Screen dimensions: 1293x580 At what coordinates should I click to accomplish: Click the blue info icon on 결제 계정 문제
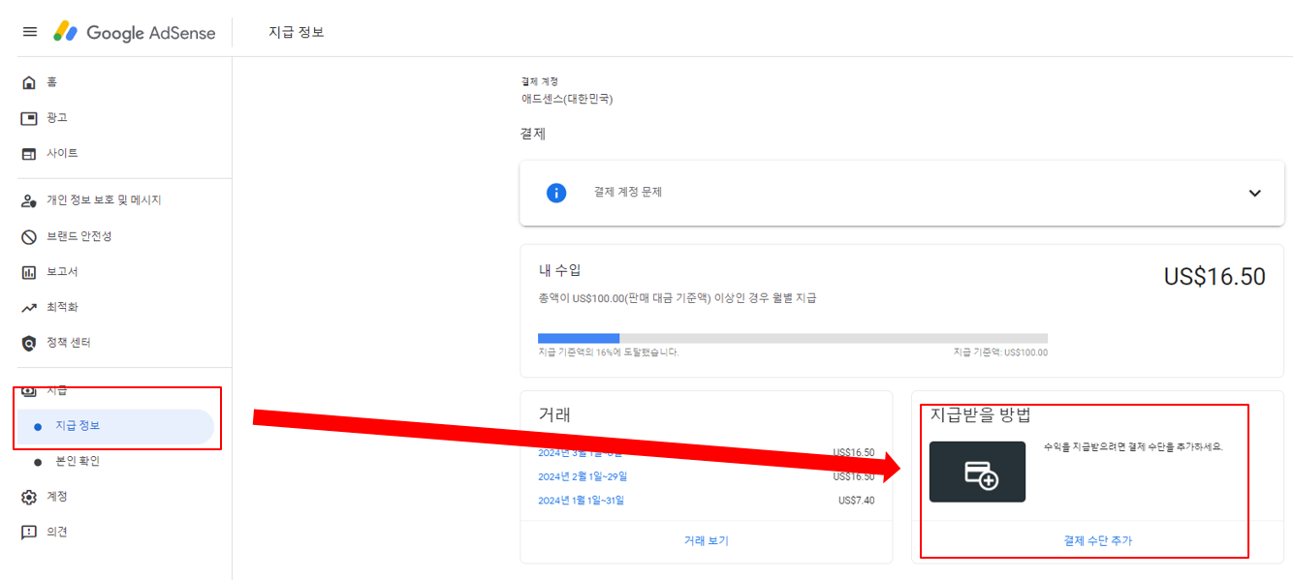pyautogui.click(x=555, y=193)
